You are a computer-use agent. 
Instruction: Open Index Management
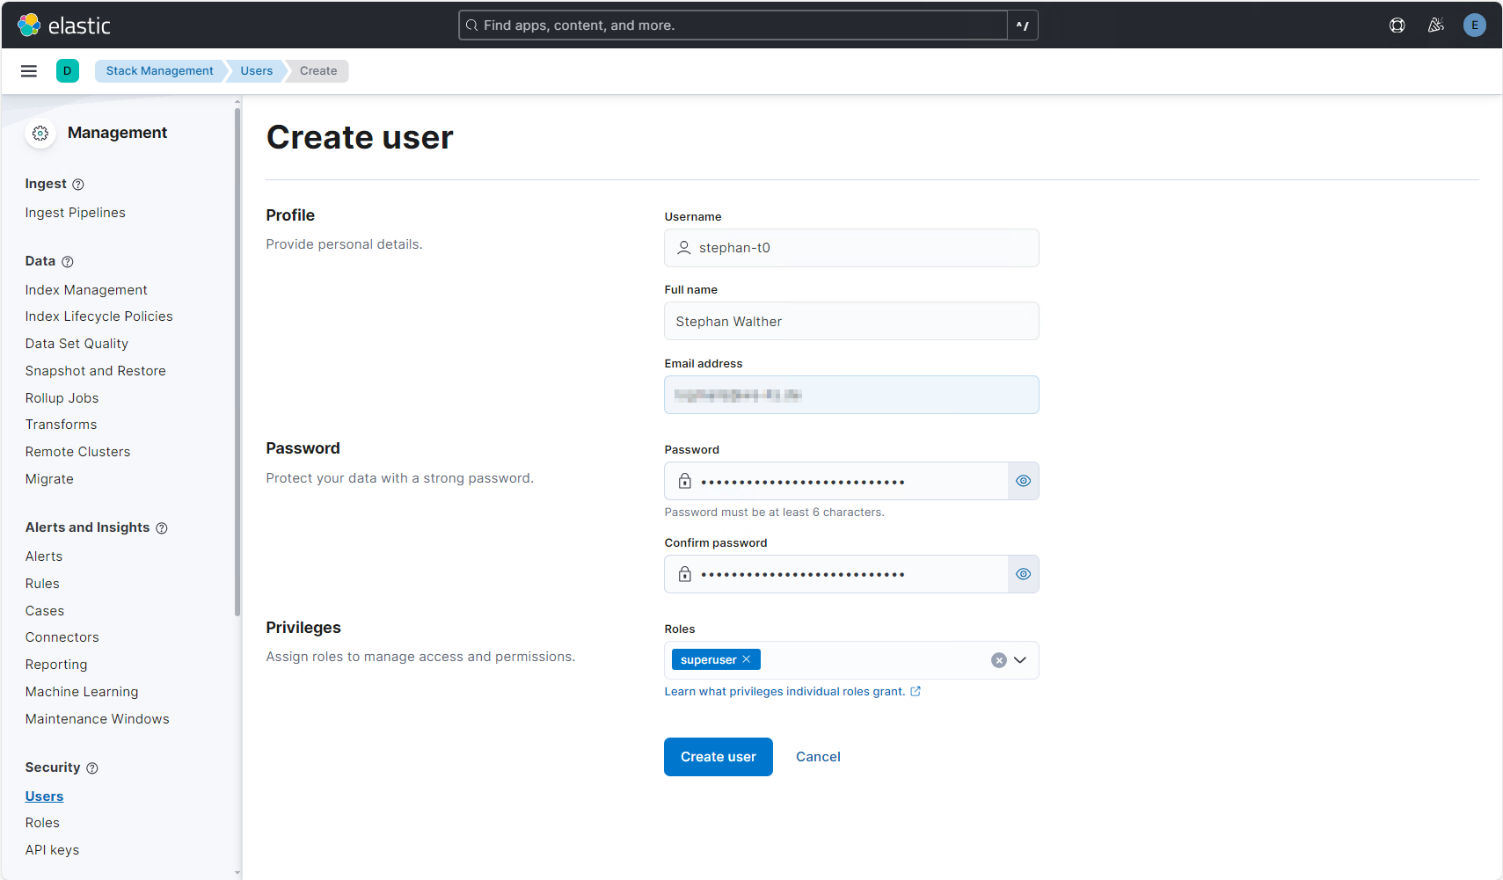[x=86, y=290]
